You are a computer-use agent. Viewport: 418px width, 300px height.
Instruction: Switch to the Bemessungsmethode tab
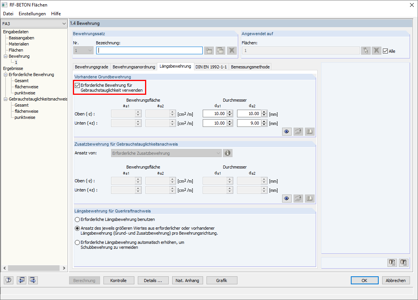pyautogui.click(x=250, y=67)
